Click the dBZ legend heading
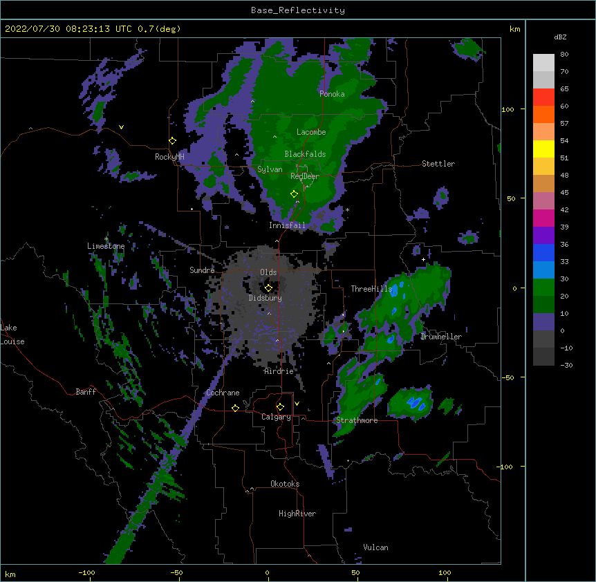Screen dimensions: 596x582 coord(560,37)
